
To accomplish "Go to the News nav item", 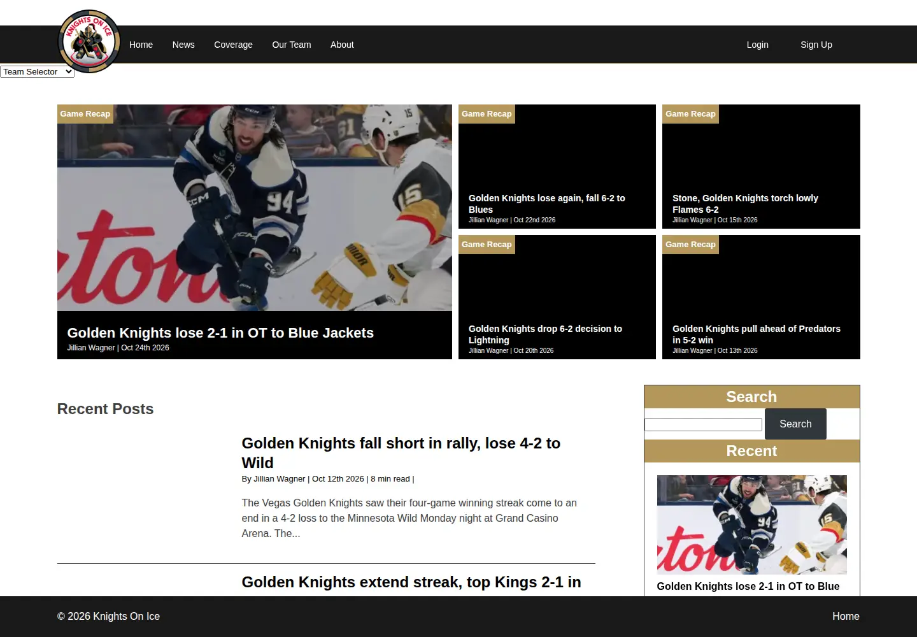I will tap(183, 45).
